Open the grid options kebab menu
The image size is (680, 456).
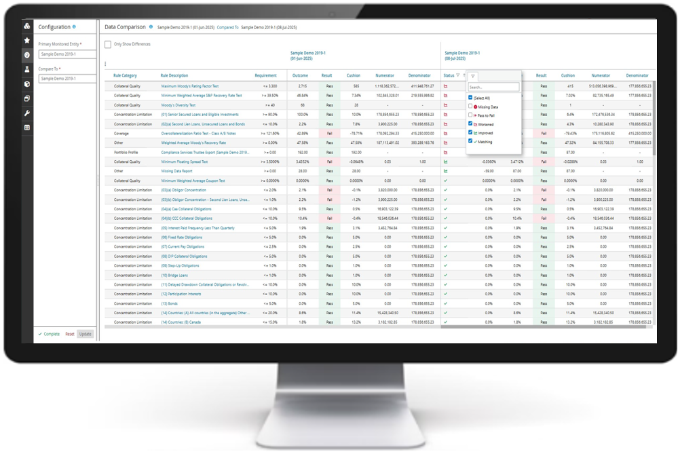[105, 64]
